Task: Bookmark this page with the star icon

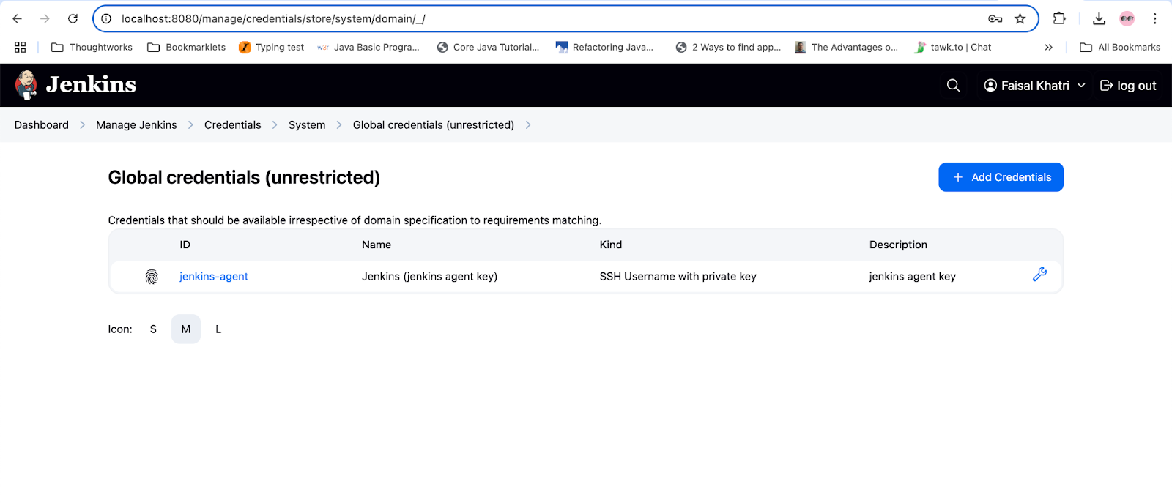Action: click(1020, 18)
